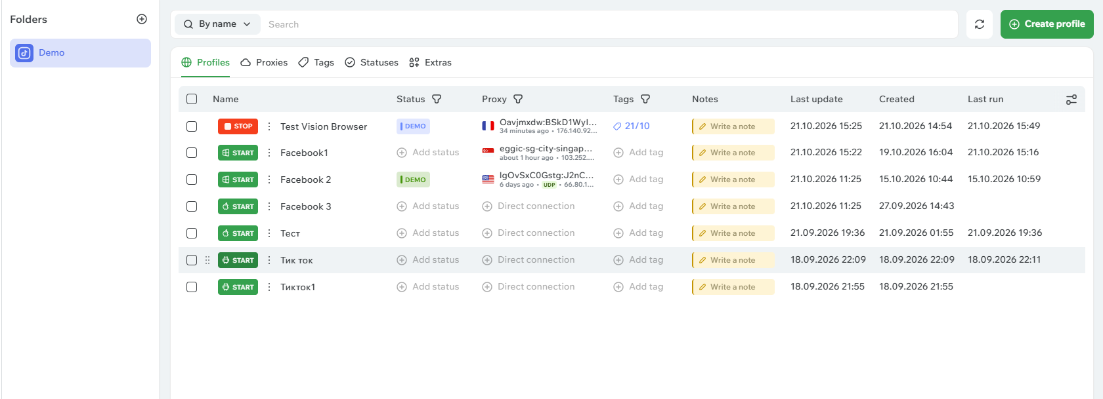Check the Тикток1 row checkbox
Image resolution: width=1103 pixels, height=399 pixels.
(x=192, y=287)
